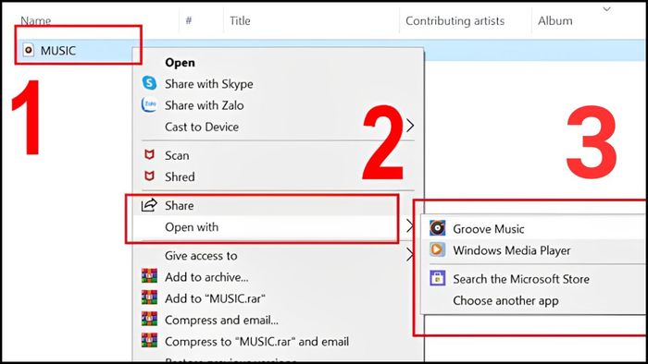Click WinRAR icon beside Add to "MUSIC.rar"
This screenshot has height=364, width=648.
coord(149,297)
